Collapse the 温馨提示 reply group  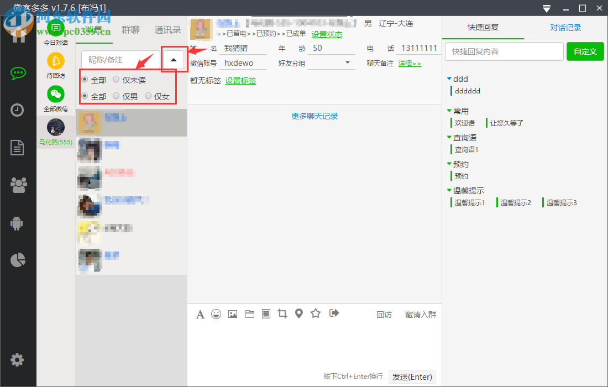pyautogui.click(x=448, y=190)
